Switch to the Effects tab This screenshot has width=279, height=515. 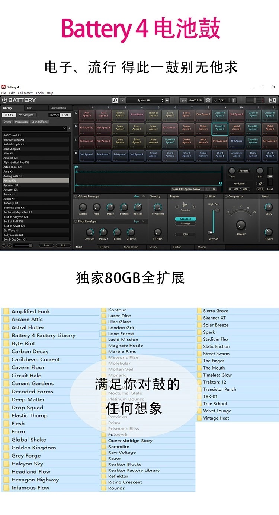click(105, 247)
